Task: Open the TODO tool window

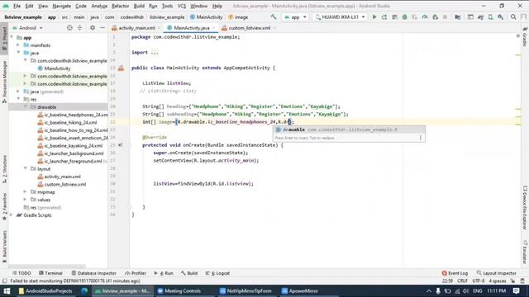Action: pyautogui.click(x=21, y=273)
